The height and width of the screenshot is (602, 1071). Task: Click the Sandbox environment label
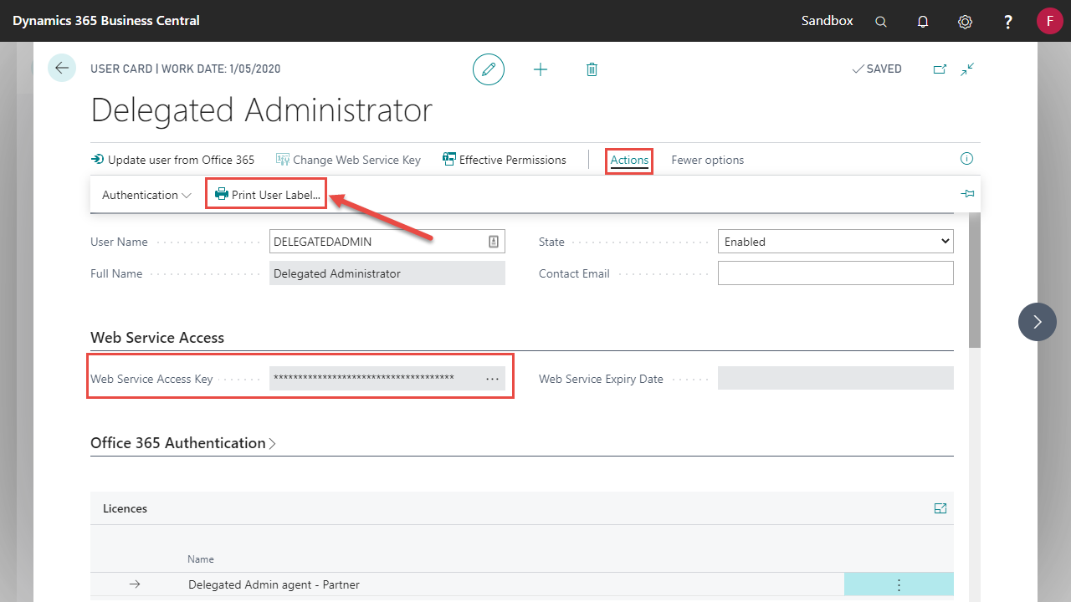click(x=828, y=21)
